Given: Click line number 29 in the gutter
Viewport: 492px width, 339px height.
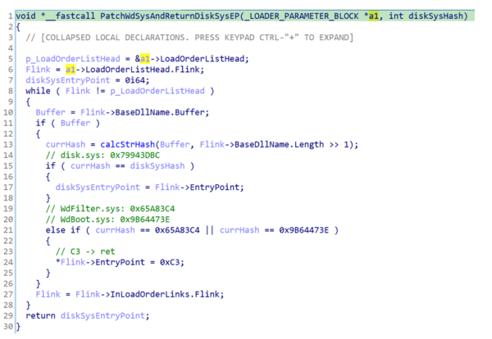Looking at the screenshot, I should (8, 316).
